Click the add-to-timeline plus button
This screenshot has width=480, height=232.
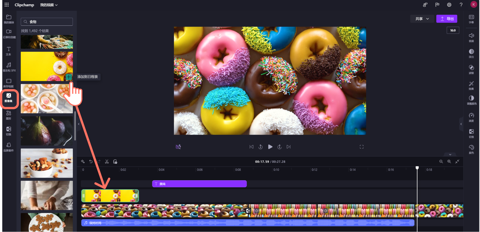coord(69,77)
